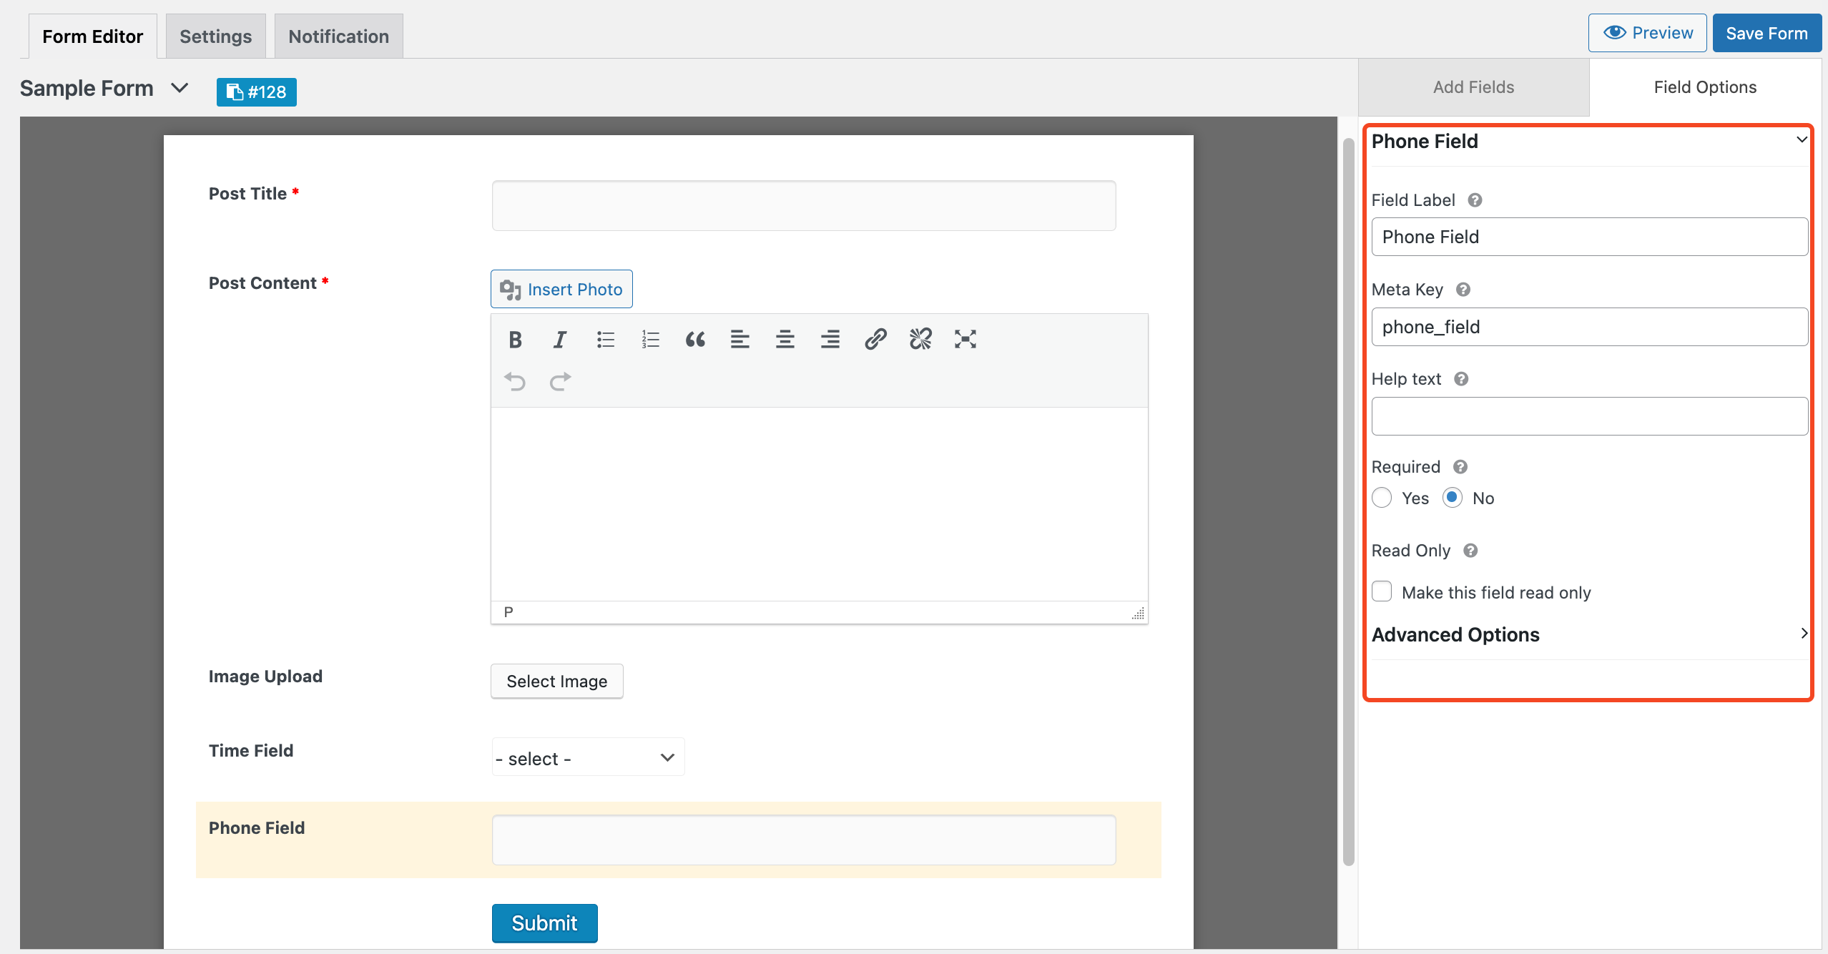Click the unordered list icon
This screenshot has height=954, width=1828.
point(604,338)
